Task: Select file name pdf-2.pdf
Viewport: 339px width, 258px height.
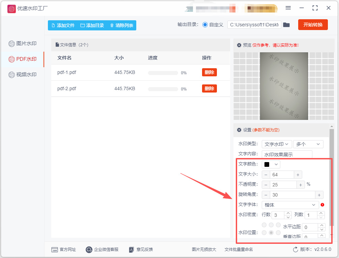Action: pyautogui.click(x=66, y=88)
